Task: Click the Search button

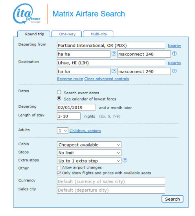Action: tap(172, 199)
